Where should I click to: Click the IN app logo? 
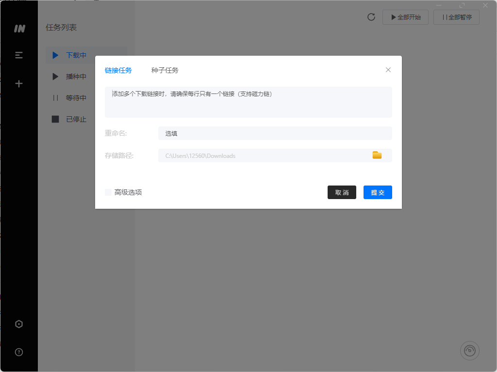[x=18, y=29]
